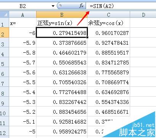Viewport: 156px width, 138px height.
Task: Click cell with value 0.775565879
Action: (108, 72)
